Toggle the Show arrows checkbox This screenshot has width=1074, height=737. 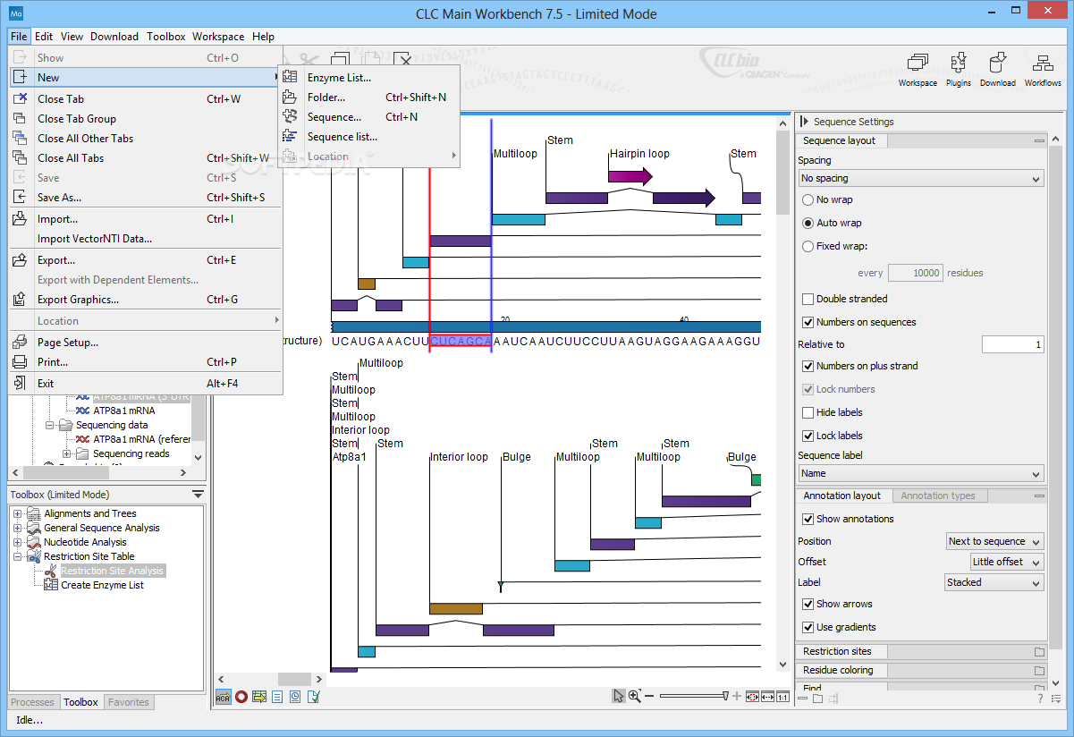pyautogui.click(x=808, y=604)
